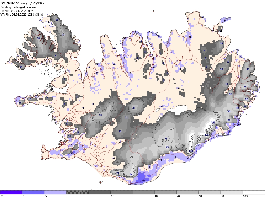265x198 pixels.
Task: Click the map value '-9' on the southeast coast
Action: pyautogui.click(x=229, y=133)
